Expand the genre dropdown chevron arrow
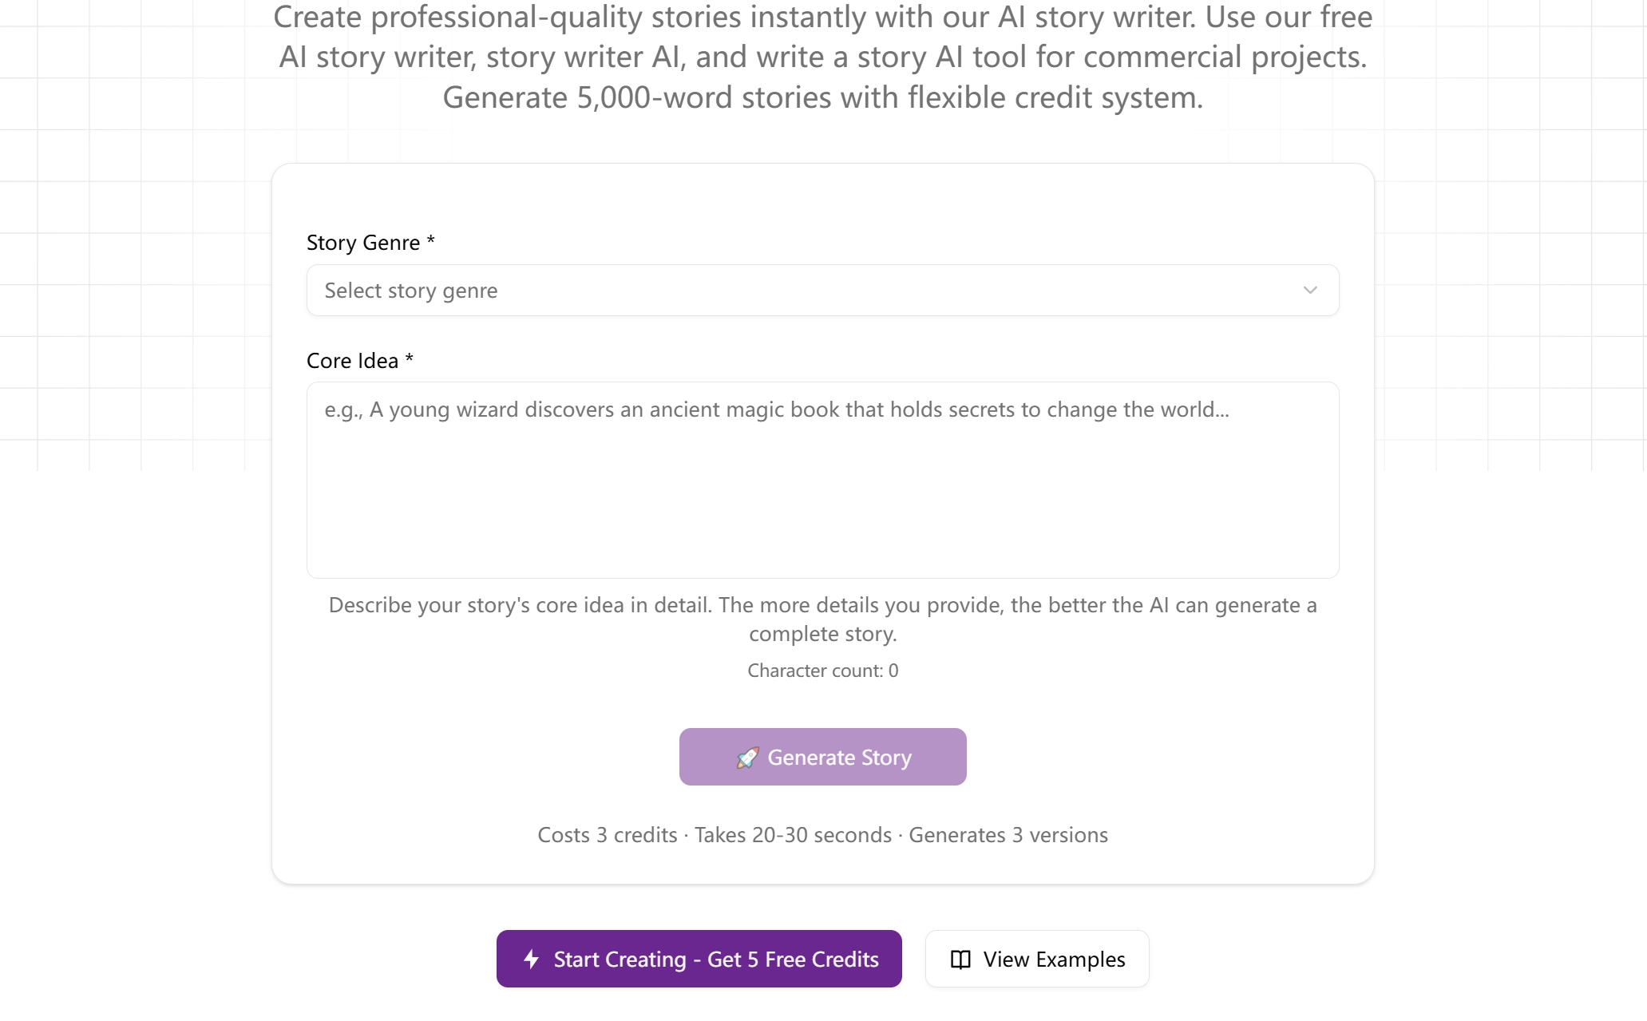 [x=1309, y=291]
